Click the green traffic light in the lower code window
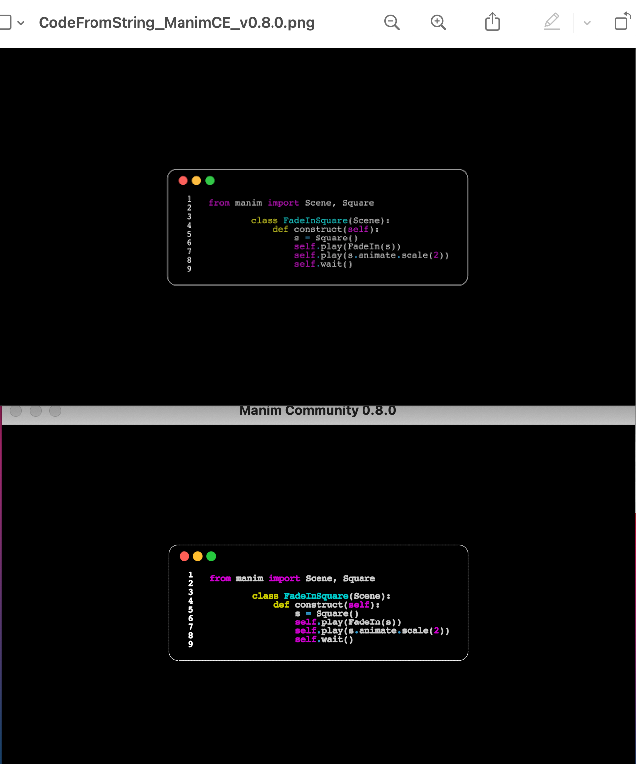Screen dimensions: 636x764 click(212, 556)
